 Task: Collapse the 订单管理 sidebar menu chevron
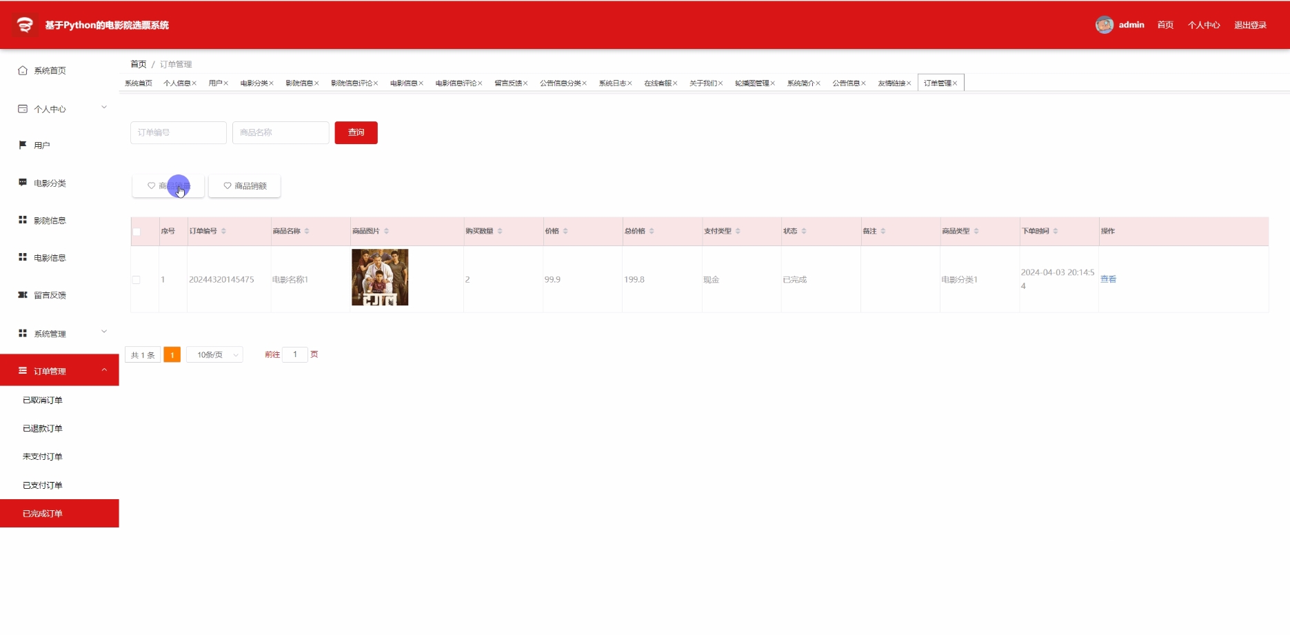click(104, 370)
